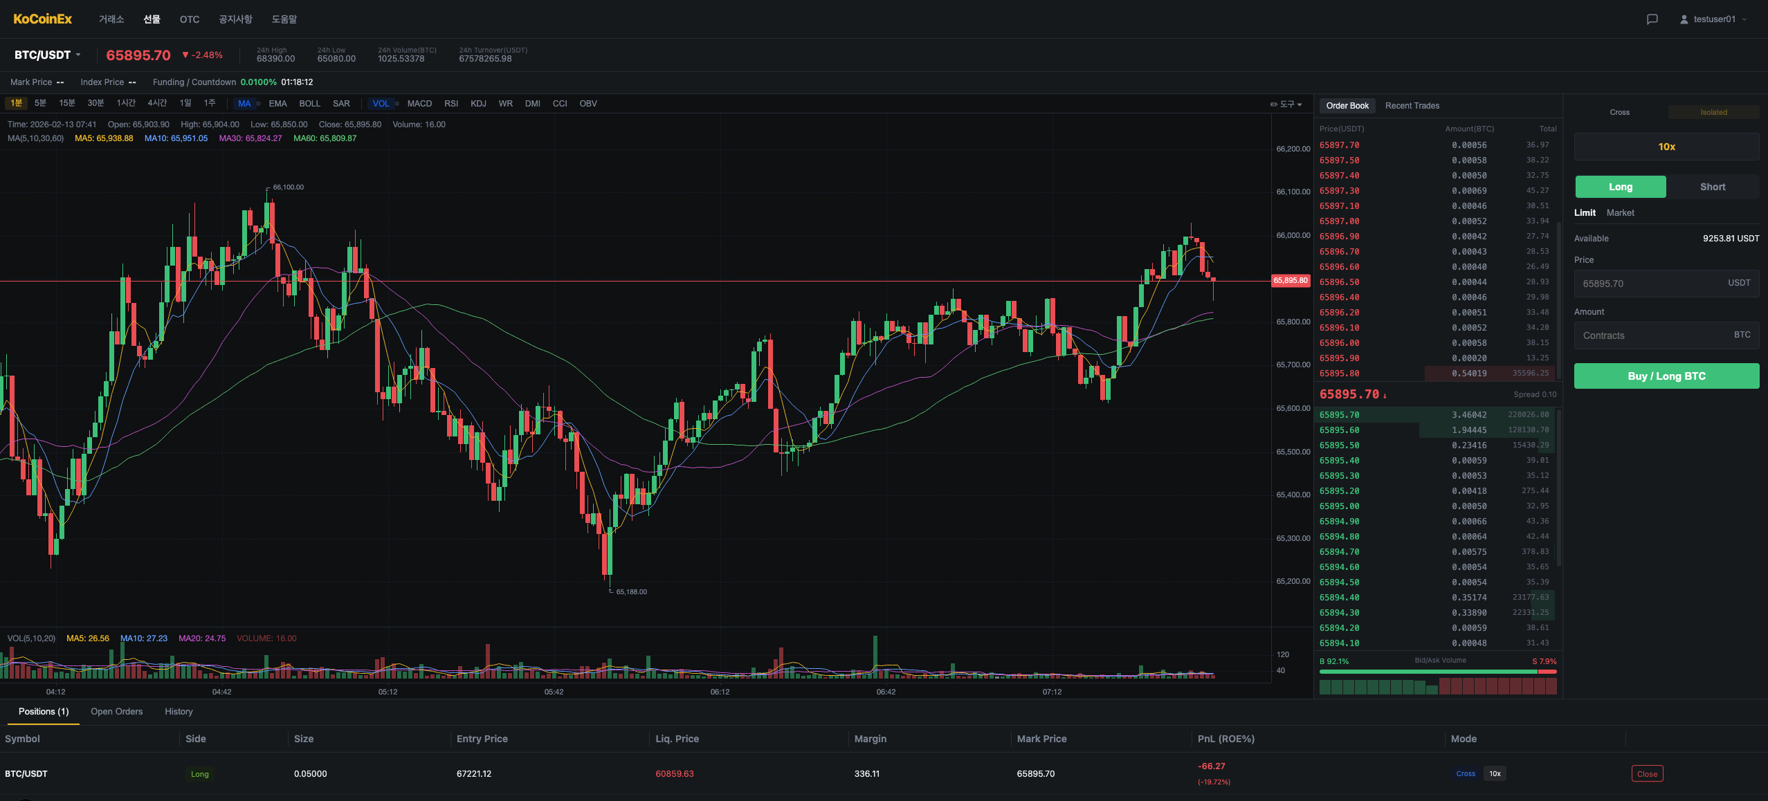
Task: Click the drawing tools pencil icon
Action: 1273,104
